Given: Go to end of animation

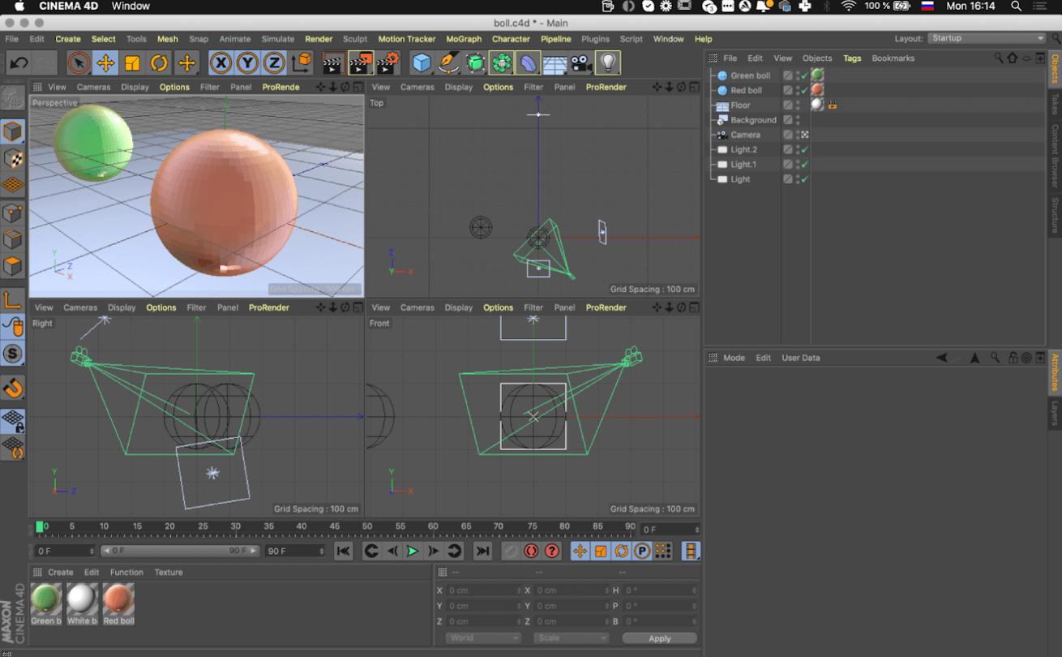Looking at the screenshot, I should coord(482,552).
